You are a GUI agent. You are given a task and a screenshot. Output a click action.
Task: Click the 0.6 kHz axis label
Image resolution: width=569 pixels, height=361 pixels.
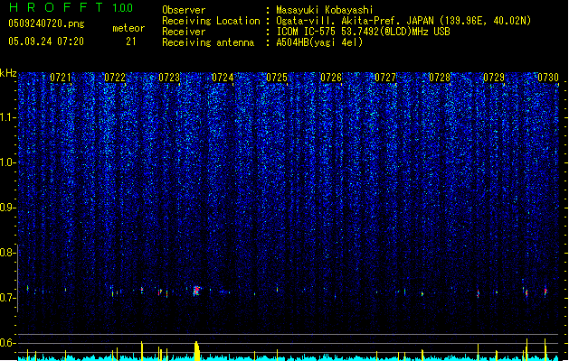(x=8, y=343)
